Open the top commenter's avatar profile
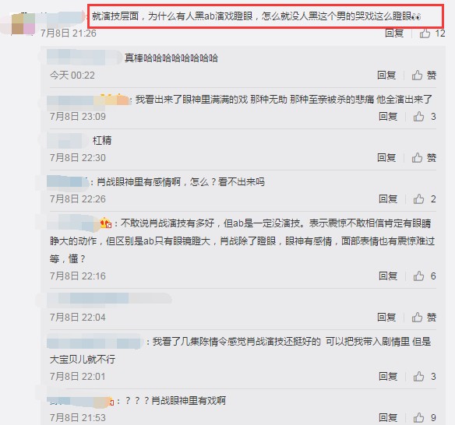Screen dimensions: 455x425 tap(23, 24)
